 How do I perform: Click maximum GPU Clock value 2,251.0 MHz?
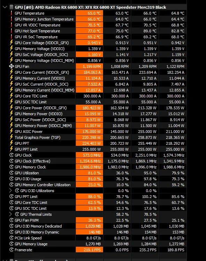[x=146, y=155]
